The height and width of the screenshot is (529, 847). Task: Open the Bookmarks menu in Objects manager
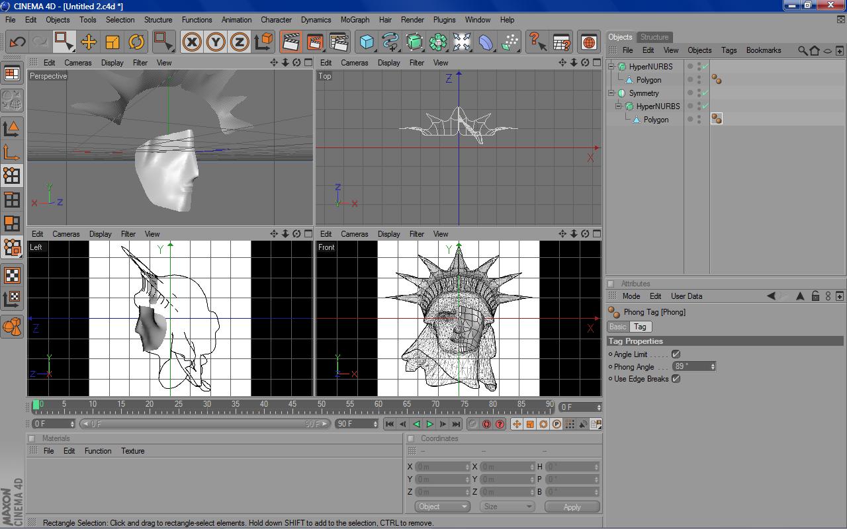(764, 50)
